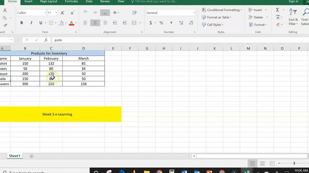Click Format cells button
The height and width of the screenshot is (173, 309).
257,25
